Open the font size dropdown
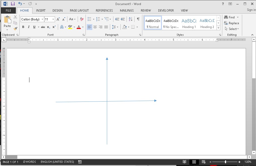 click(x=53, y=19)
